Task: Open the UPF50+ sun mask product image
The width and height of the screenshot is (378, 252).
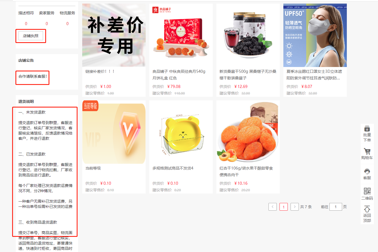Action: tap(315, 35)
